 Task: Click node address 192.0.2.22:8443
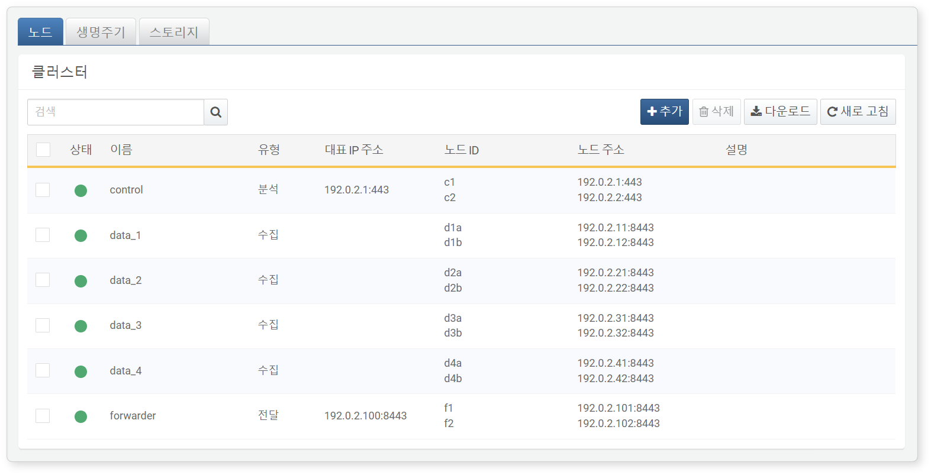616,288
